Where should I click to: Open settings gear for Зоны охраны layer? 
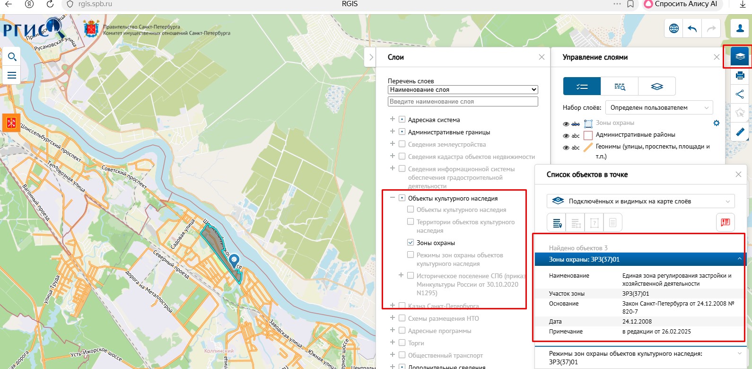coord(716,123)
